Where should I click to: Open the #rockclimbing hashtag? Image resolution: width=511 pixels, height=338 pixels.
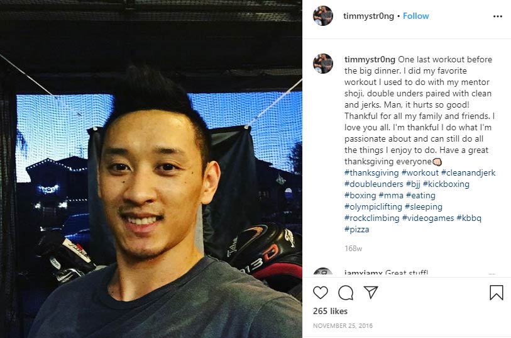[x=372, y=218]
